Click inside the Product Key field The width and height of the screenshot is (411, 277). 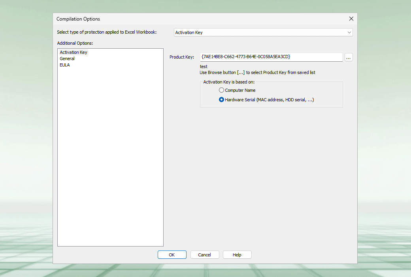pos(271,57)
